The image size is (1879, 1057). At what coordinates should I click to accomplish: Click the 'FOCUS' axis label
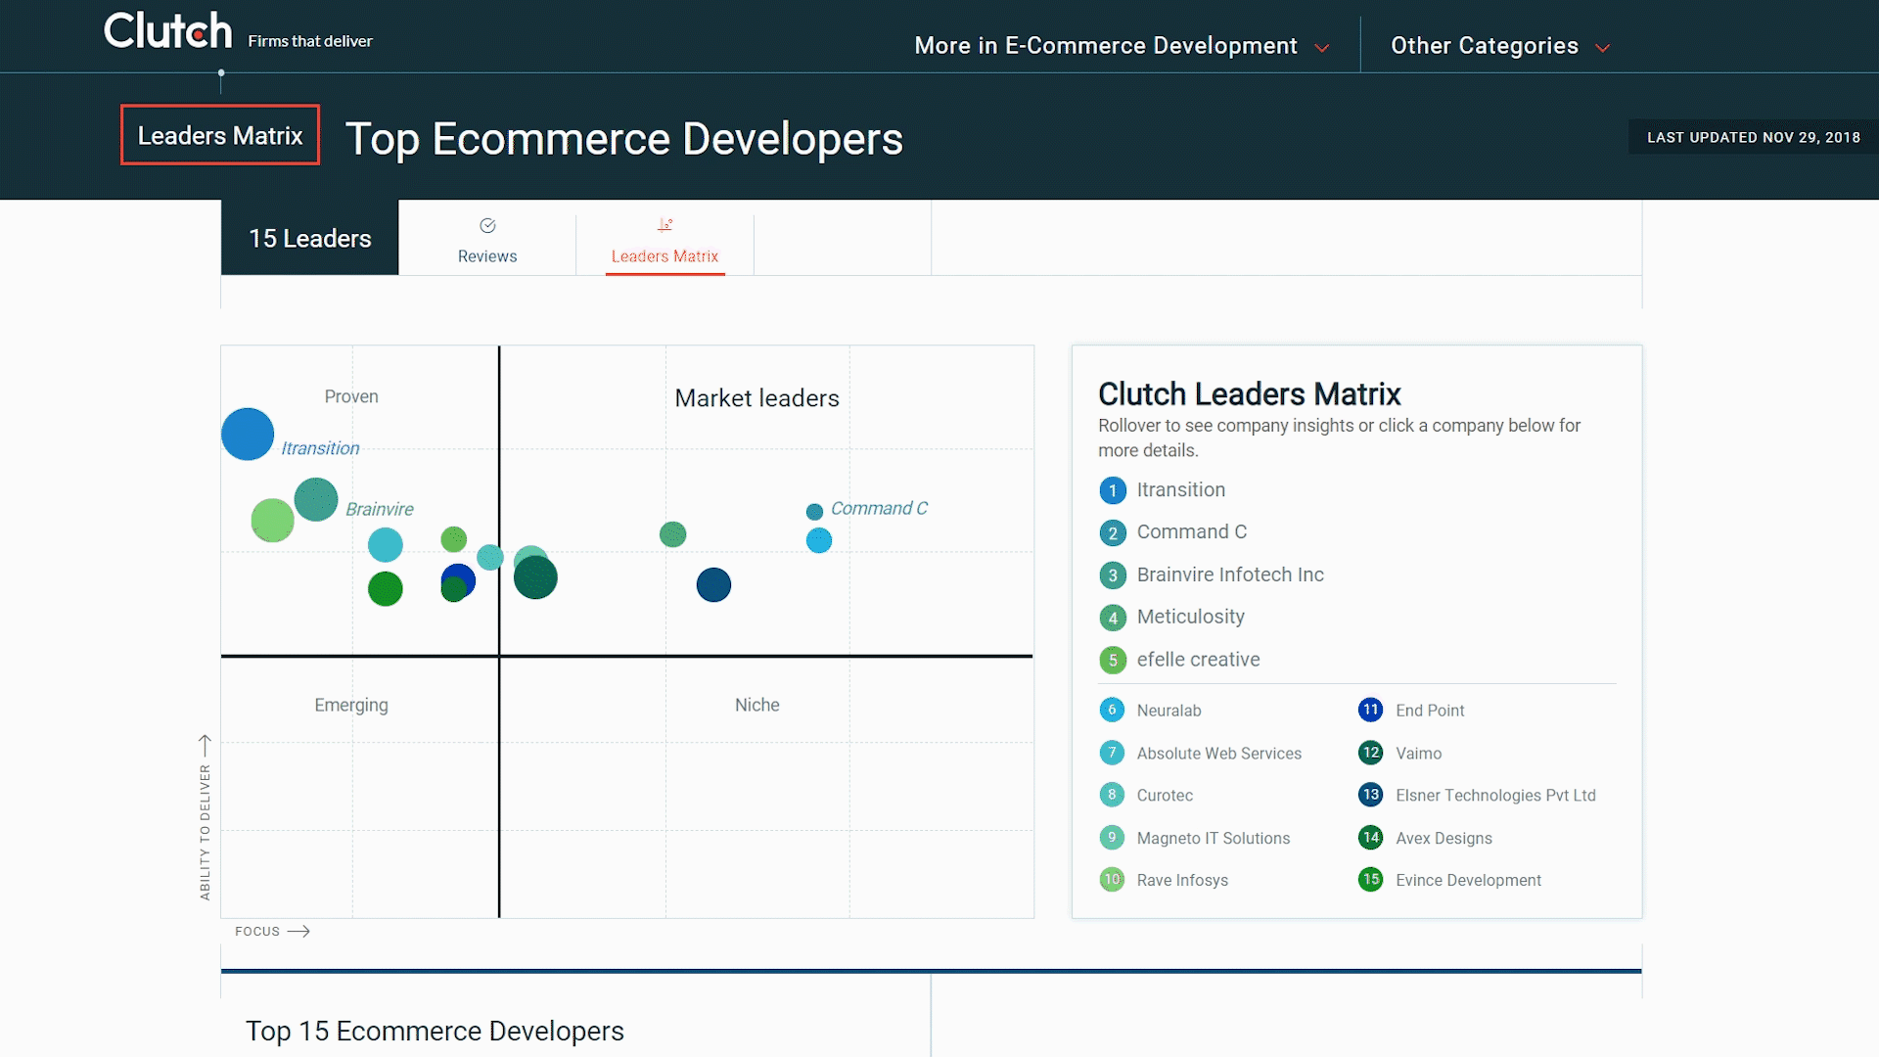coord(257,932)
